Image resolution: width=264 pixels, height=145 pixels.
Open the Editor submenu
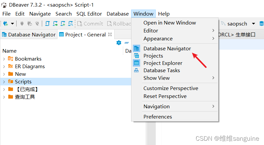[x=175, y=31]
